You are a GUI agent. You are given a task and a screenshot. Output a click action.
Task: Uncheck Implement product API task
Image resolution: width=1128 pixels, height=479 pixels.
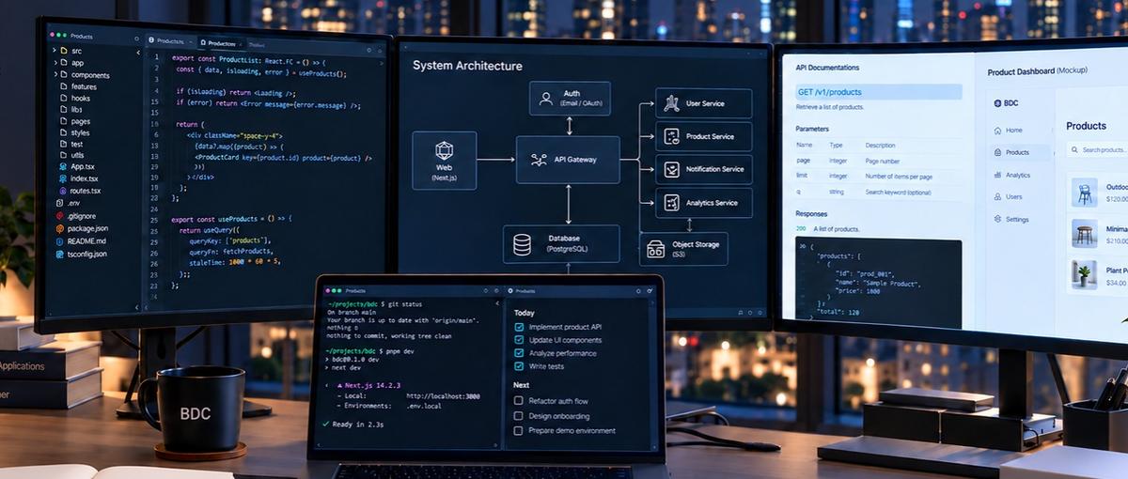519,327
